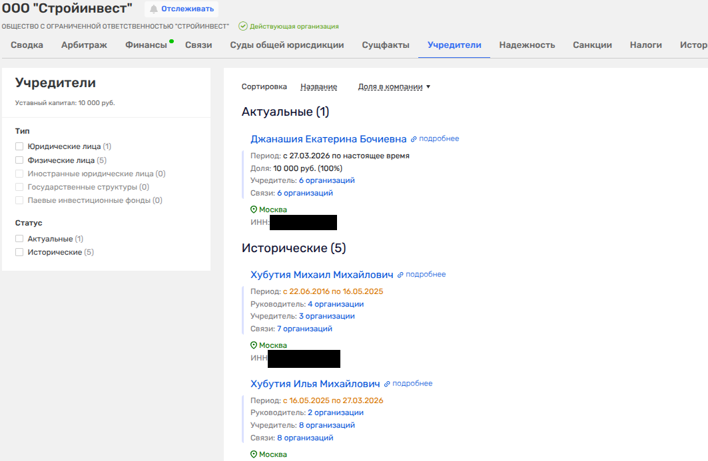Click the green checkmark status icon
Viewport: 708px width, 461px height.
click(243, 27)
